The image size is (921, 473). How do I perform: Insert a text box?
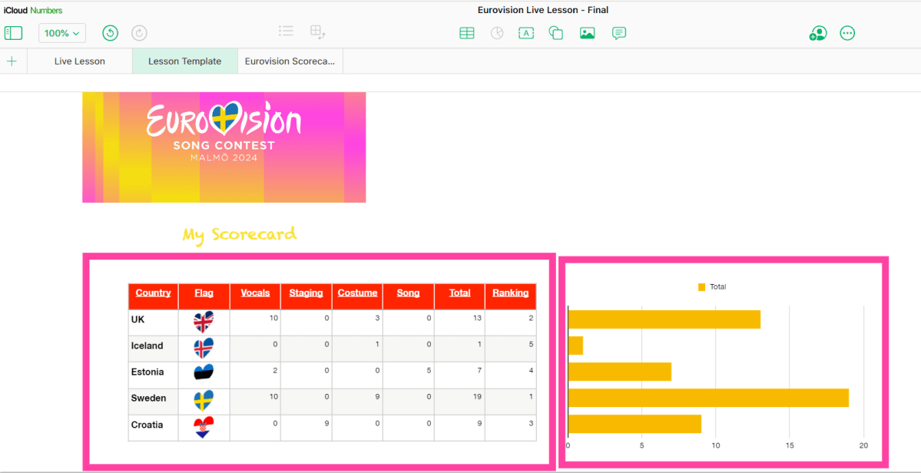(x=526, y=33)
